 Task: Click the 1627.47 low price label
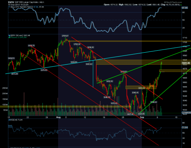point(130,114)
